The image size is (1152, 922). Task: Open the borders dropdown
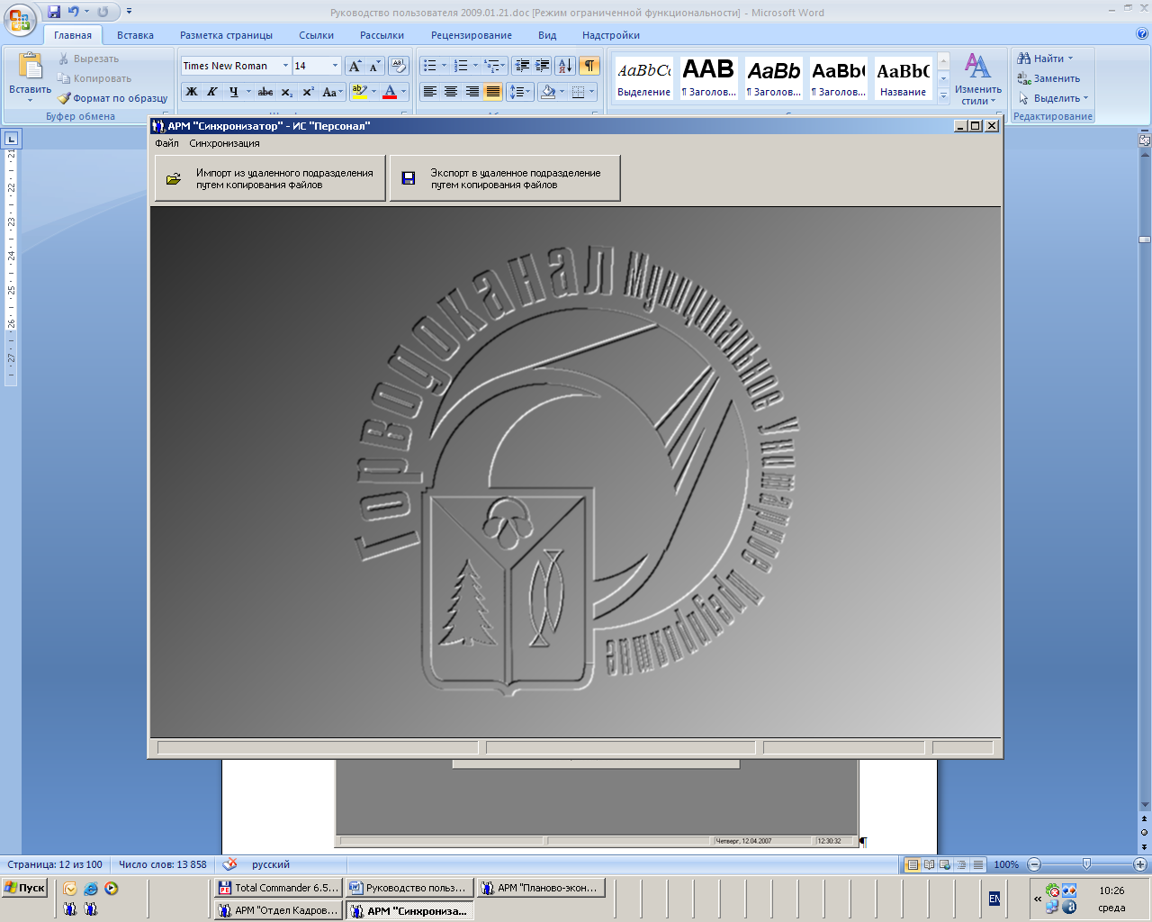click(590, 92)
